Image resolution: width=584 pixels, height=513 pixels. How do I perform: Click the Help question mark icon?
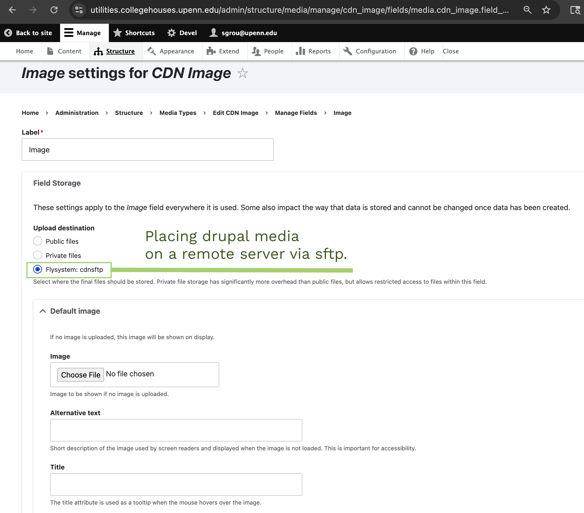(413, 51)
